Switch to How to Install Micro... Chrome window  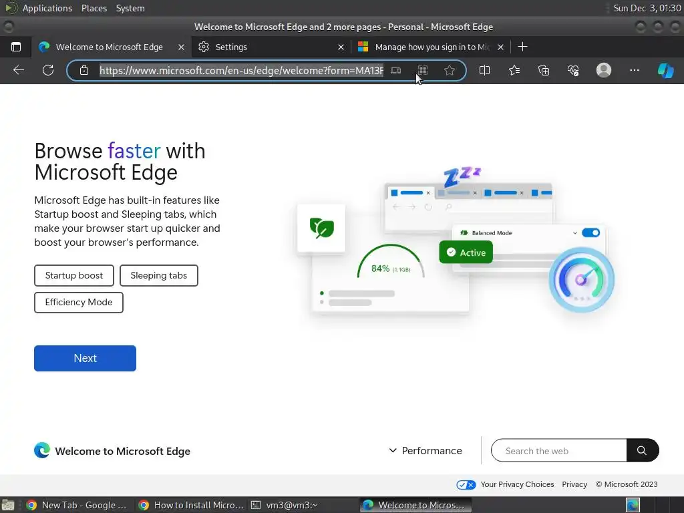(191, 505)
